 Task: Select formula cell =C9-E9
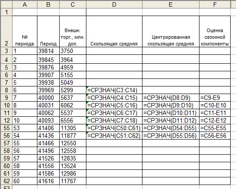coord(215,98)
